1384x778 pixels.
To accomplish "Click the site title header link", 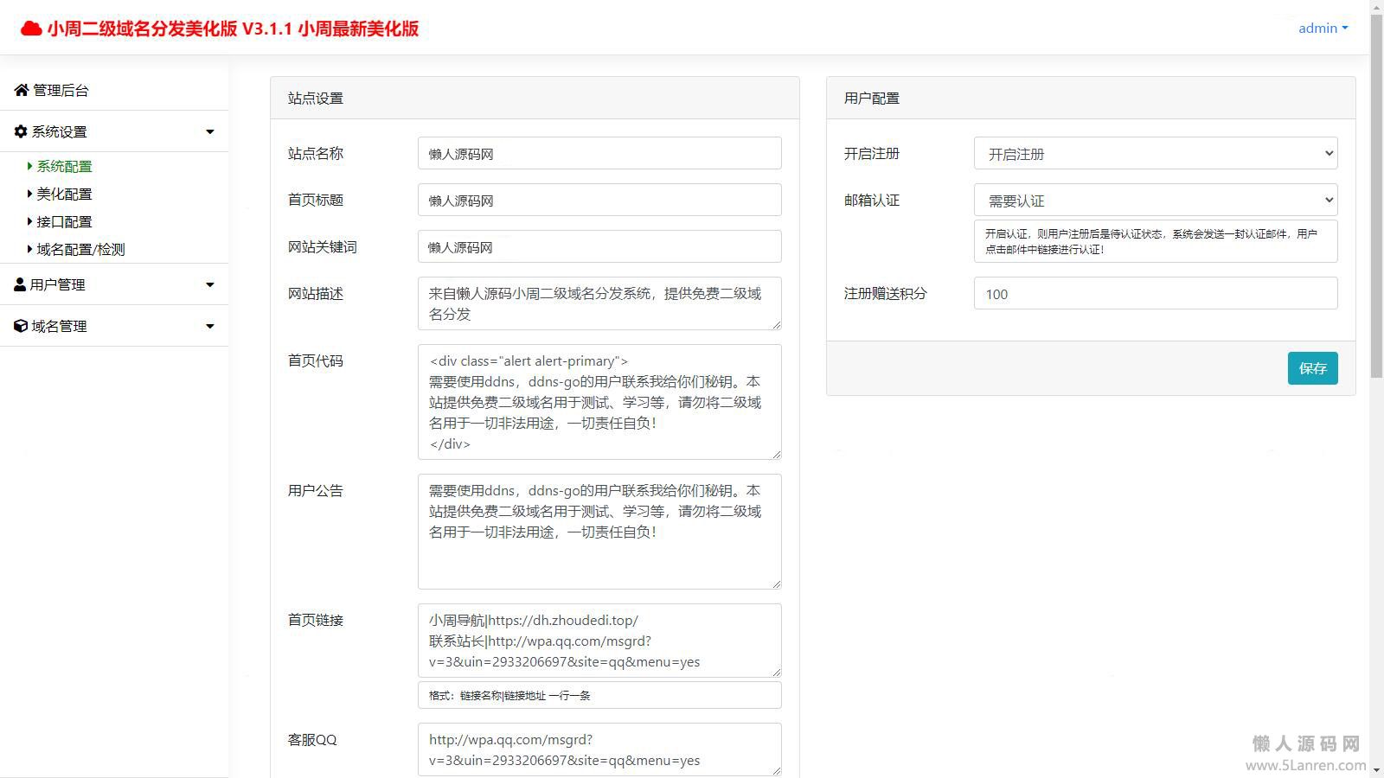I will point(233,29).
